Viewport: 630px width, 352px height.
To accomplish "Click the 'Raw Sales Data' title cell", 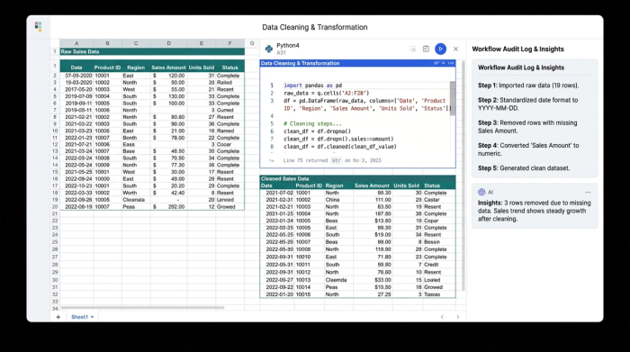I will point(152,51).
